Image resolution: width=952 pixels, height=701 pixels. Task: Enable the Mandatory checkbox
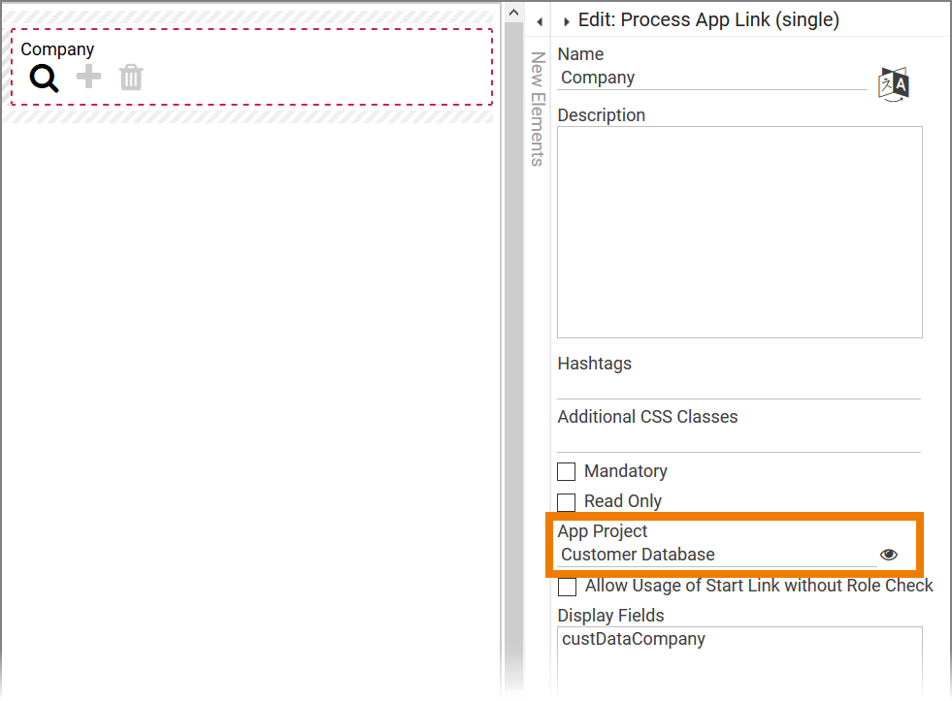[567, 472]
